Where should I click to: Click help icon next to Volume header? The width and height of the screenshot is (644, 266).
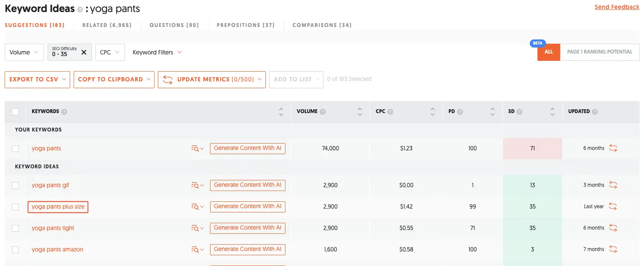323,111
